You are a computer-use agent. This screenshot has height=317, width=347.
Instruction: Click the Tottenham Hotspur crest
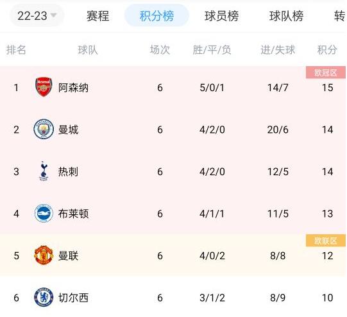click(x=44, y=171)
